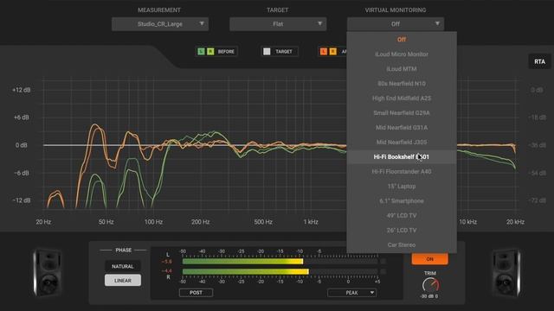Select Hi-Fi Floorstander A40 option
The height and width of the screenshot is (311, 554).
click(402, 171)
